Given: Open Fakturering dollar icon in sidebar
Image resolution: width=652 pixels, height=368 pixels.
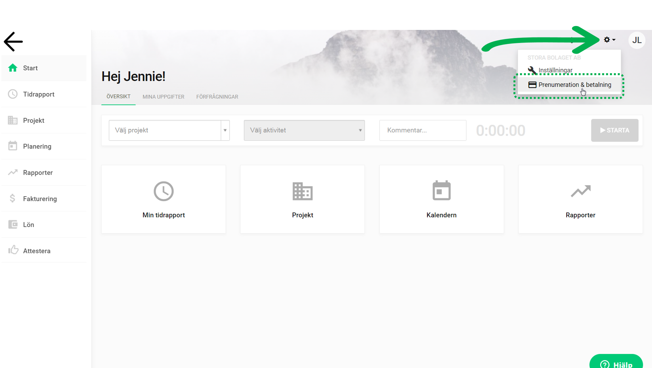Looking at the screenshot, I should coord(12,198).
